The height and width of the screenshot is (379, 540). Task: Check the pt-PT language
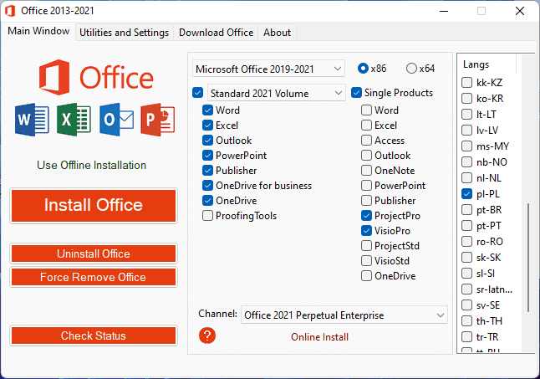(466, 226)
